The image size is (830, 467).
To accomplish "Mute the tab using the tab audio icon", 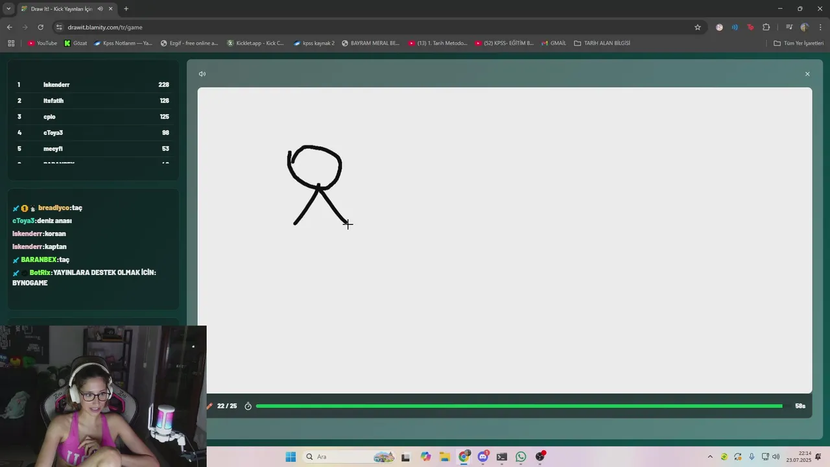I will pyautogui.click(x=100, y=9).
